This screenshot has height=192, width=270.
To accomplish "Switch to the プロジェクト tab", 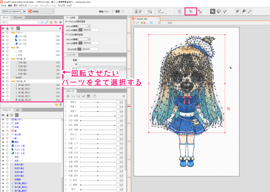I will (18, 18).
